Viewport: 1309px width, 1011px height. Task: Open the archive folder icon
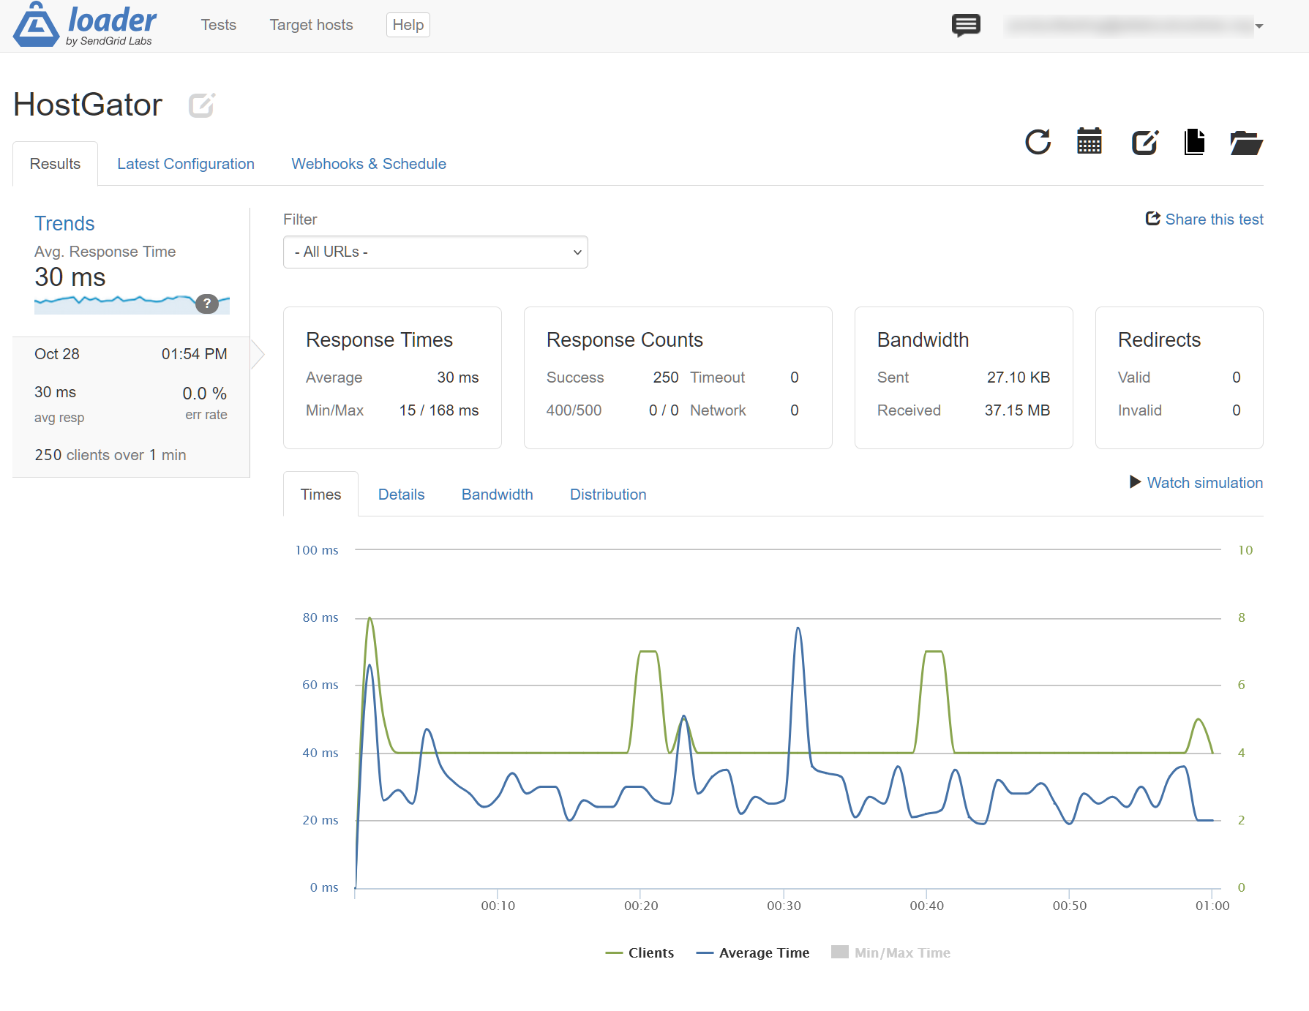(1246, 143)
